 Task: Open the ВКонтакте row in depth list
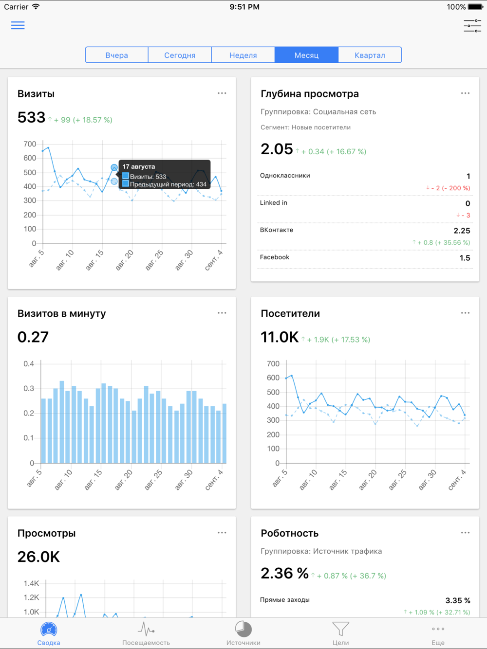(x=365, y=236)
